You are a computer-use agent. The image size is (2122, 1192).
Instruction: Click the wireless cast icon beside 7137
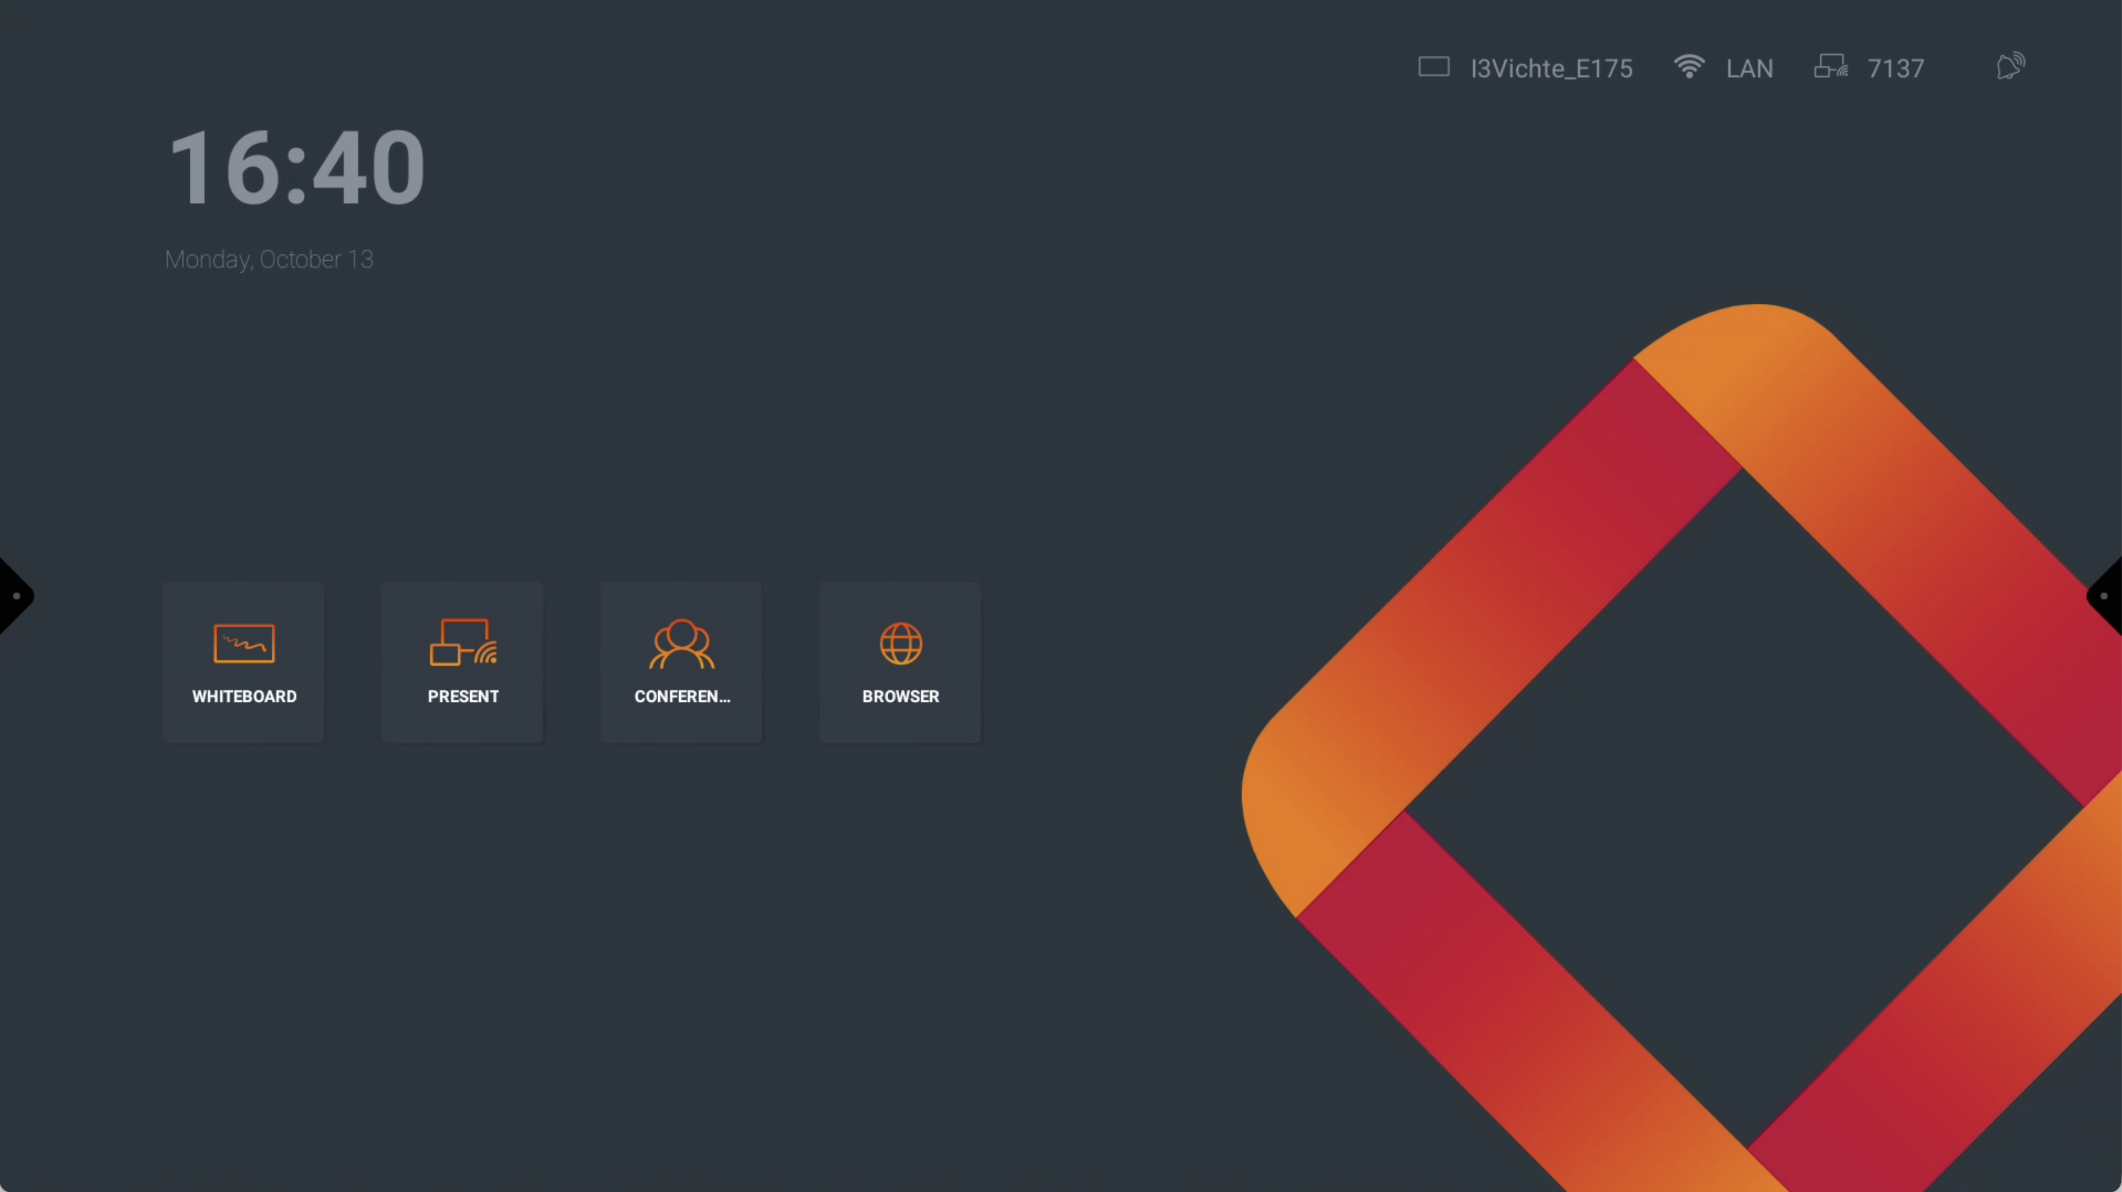point(1830,67)
